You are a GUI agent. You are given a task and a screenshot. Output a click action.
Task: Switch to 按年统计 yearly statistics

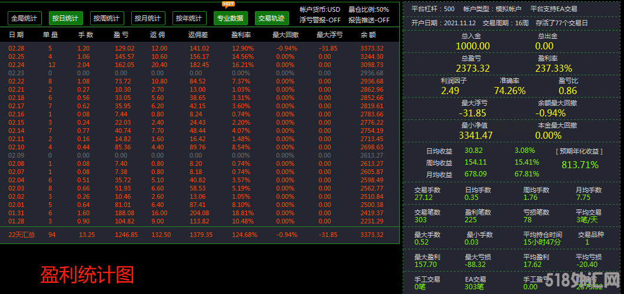pyautogui.click(x=190, y=18)
